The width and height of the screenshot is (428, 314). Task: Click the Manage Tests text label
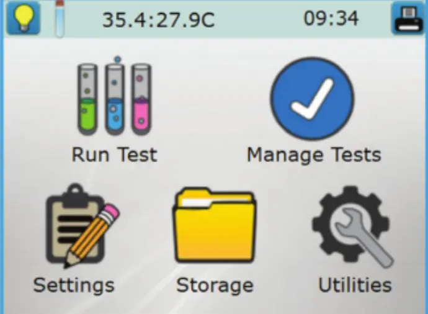tap(314, 155)
